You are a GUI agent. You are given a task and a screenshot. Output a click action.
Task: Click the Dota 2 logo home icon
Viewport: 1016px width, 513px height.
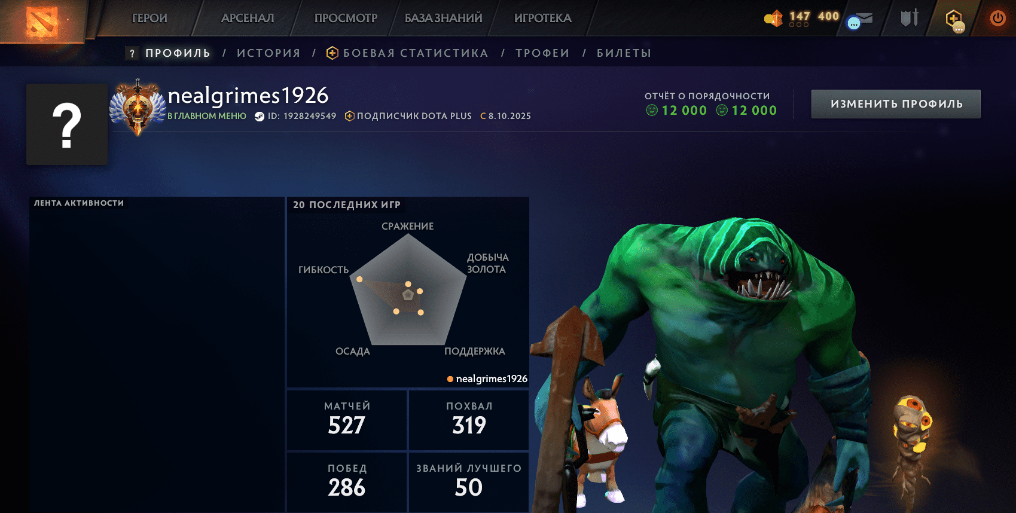coord(42,22)
